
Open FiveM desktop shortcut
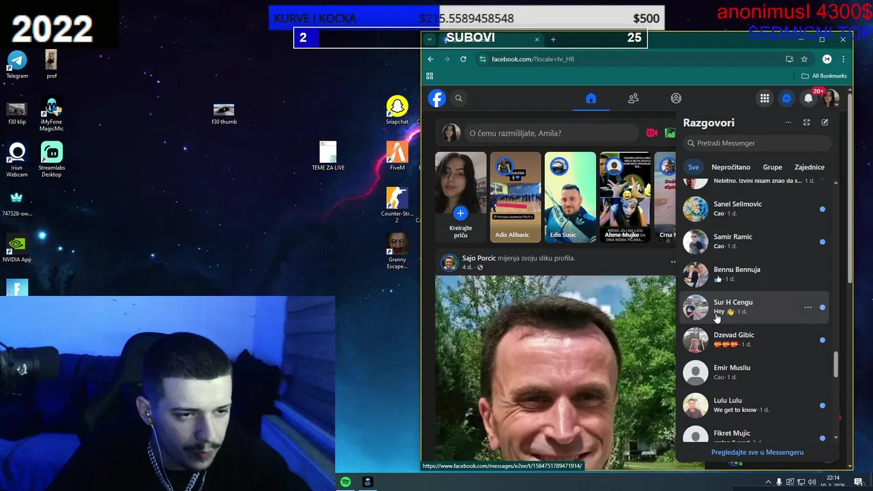(x=397, y=156)
